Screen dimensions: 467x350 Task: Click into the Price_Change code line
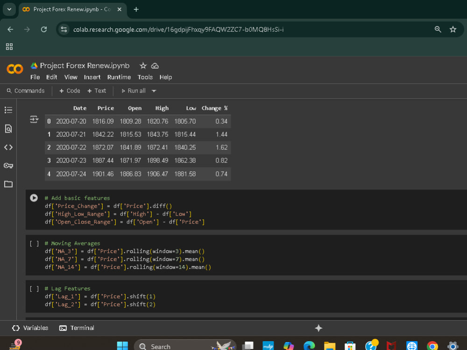pyautogui.click(x=108, y=206)
